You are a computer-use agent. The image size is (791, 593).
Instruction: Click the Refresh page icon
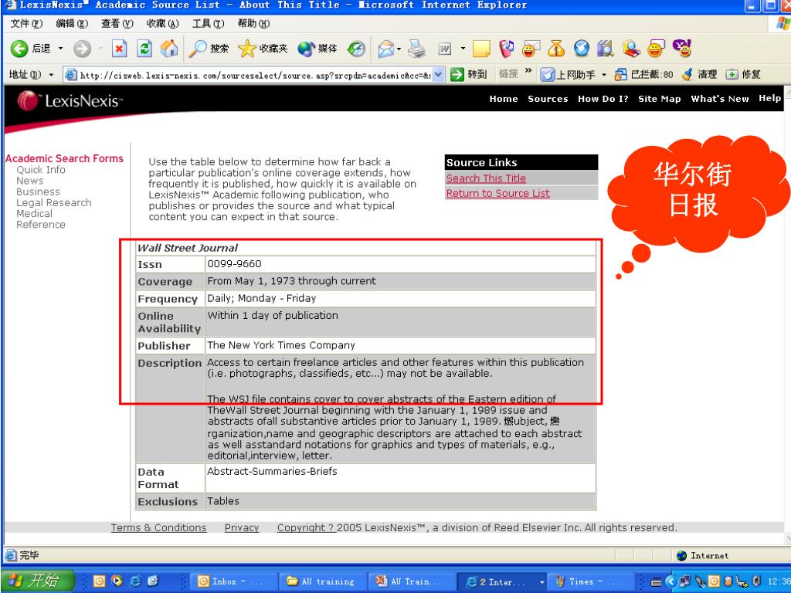144,49
